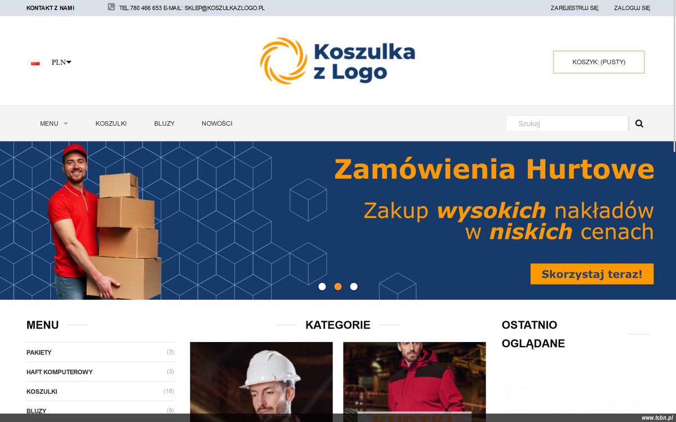Viewport: 676px width, 422px height.
Task: Open the PLN currency dropdown
Action: [61, 62]
